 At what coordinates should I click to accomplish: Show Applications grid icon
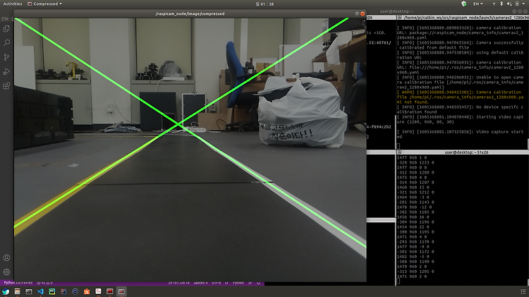[x=523, y=291]
